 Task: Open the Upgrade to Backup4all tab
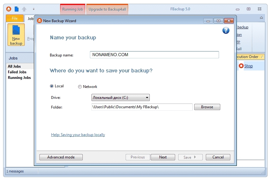tap(107, 9)
